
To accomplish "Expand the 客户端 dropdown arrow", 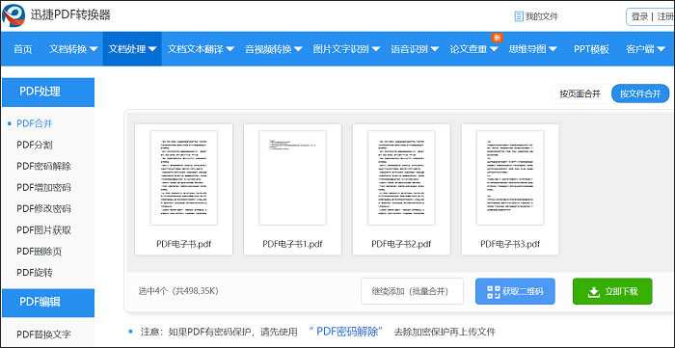I will coord(661,49).
